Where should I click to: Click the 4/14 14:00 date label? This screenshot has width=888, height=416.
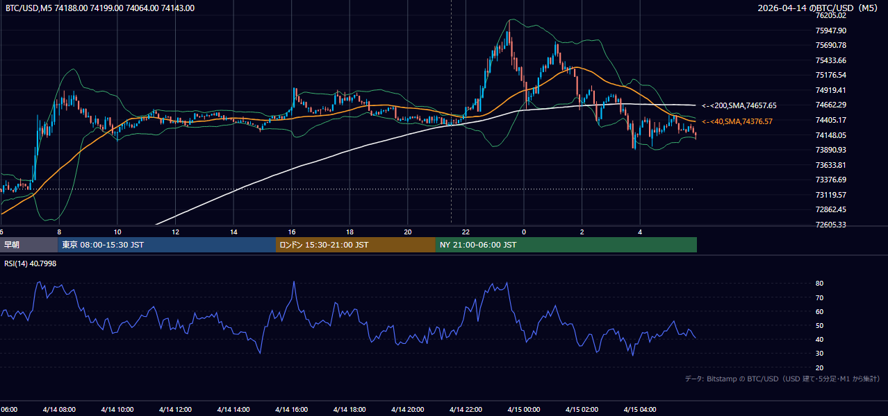233,409
